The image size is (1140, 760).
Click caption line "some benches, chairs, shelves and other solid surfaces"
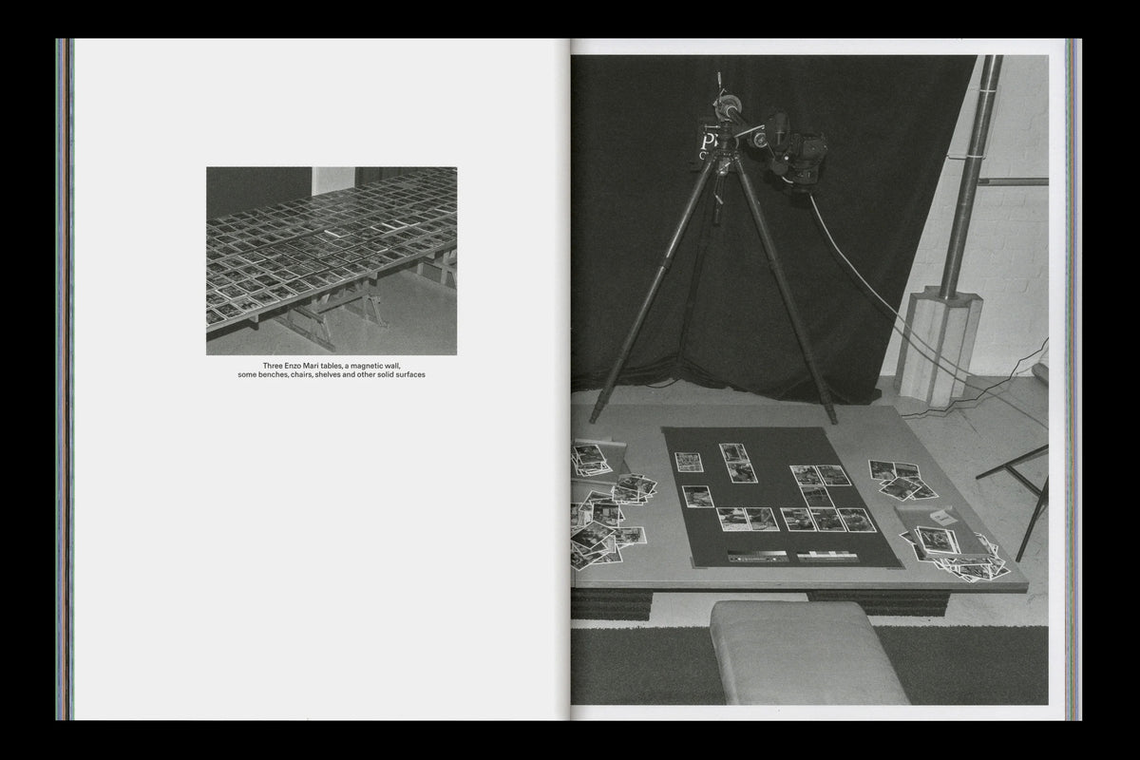click(332, 375)
